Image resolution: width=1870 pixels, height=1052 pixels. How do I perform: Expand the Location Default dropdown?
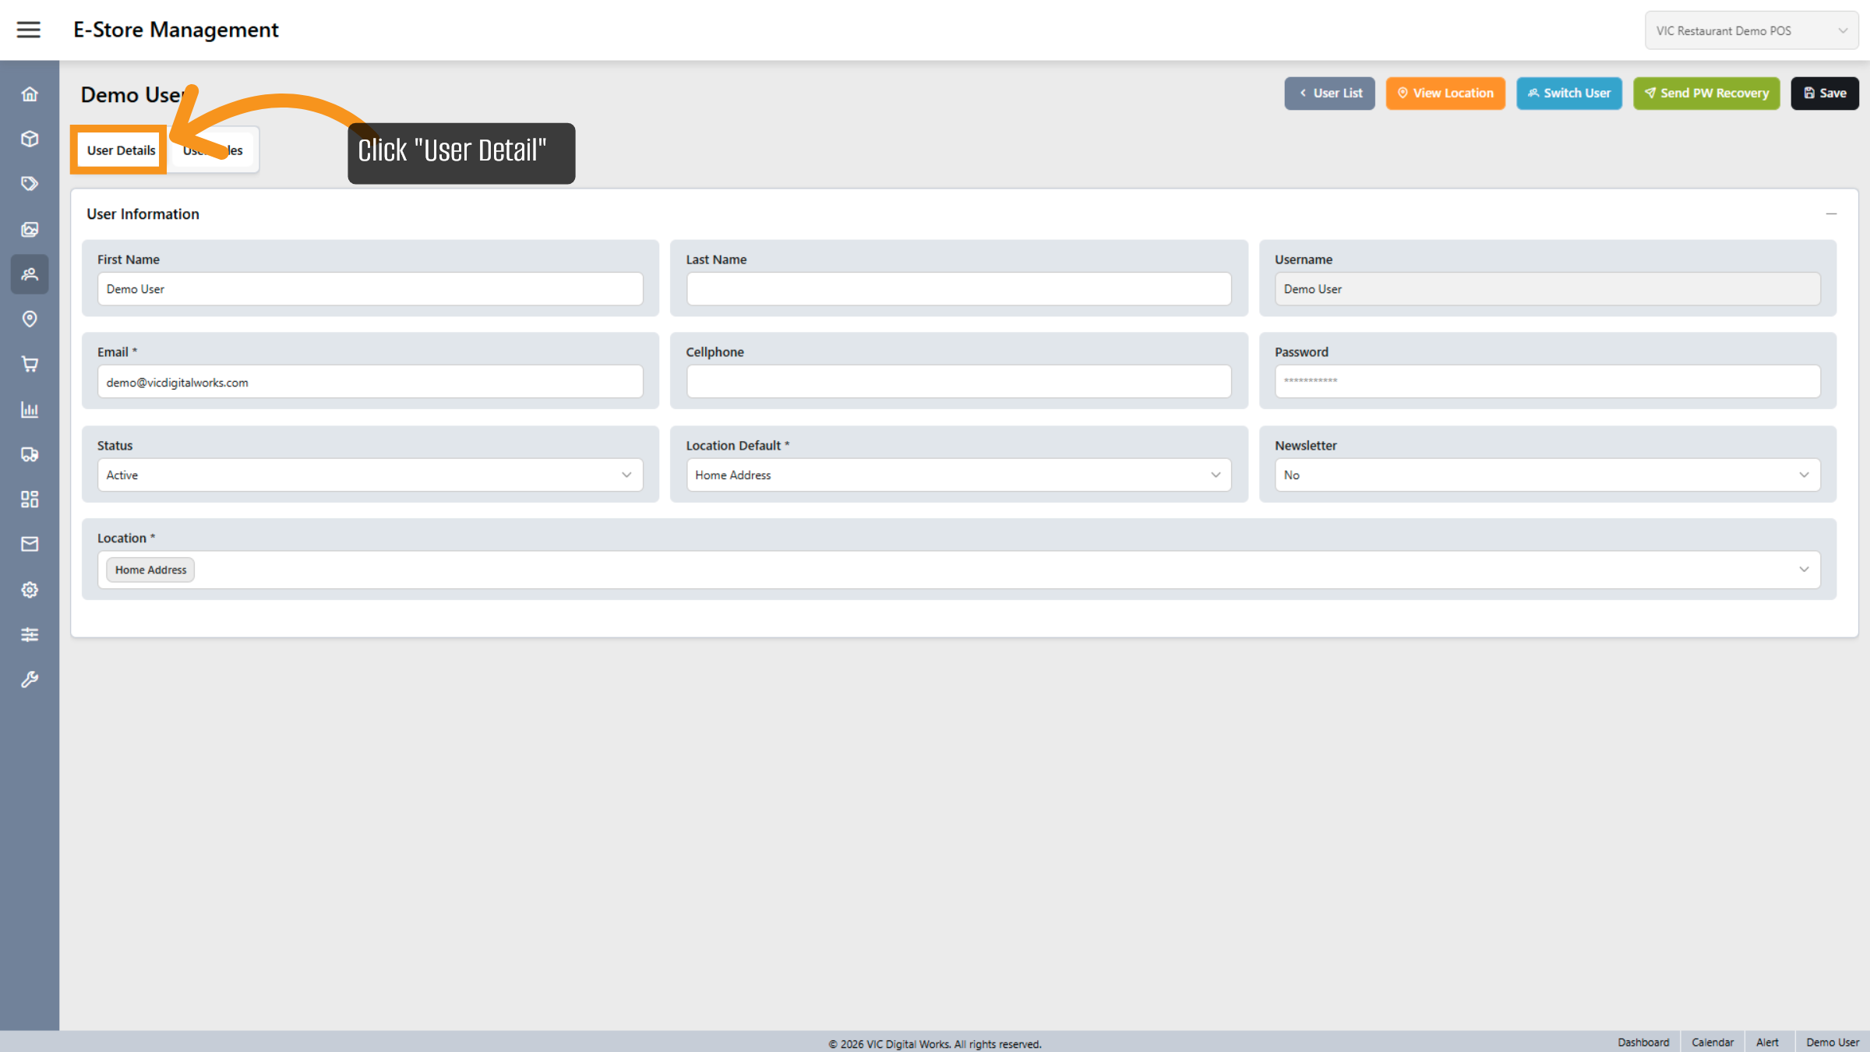pyautogui.click(x=958, y=475)
